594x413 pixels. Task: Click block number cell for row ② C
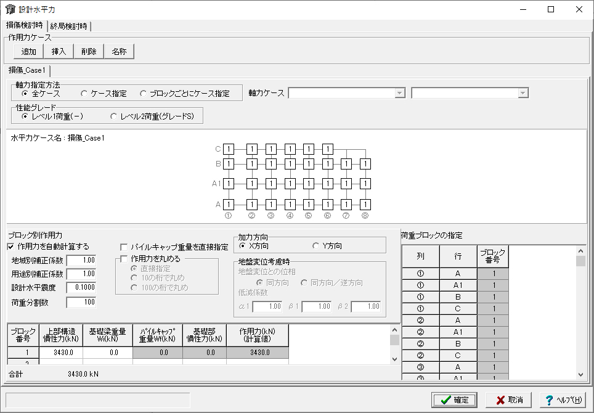pos(493,356)
